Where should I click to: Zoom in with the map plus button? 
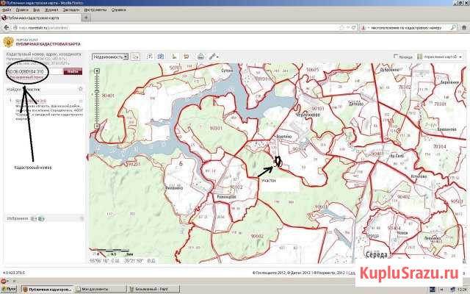pos(97,71)
